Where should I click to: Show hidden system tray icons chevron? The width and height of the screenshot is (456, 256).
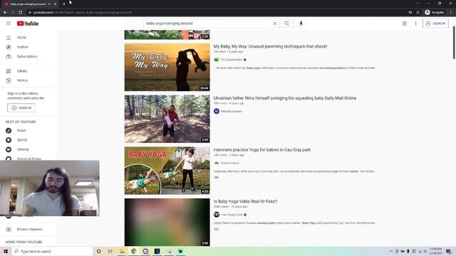point(391,251)
